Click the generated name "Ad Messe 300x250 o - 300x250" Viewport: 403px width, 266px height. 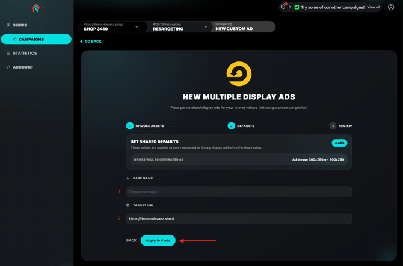point(318,159)
